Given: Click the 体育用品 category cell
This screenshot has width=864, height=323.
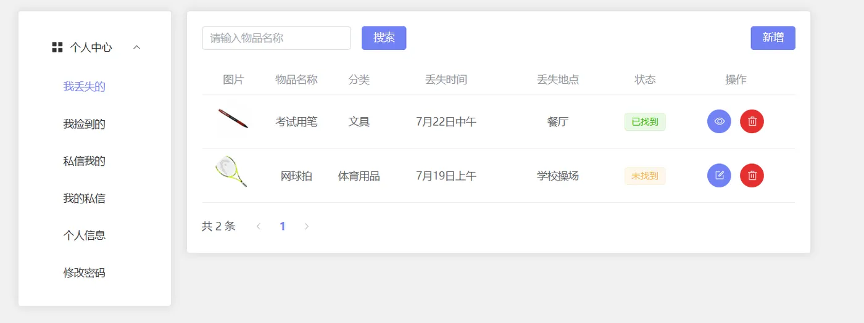Looking at the screenshot, I should click(359, 176).
